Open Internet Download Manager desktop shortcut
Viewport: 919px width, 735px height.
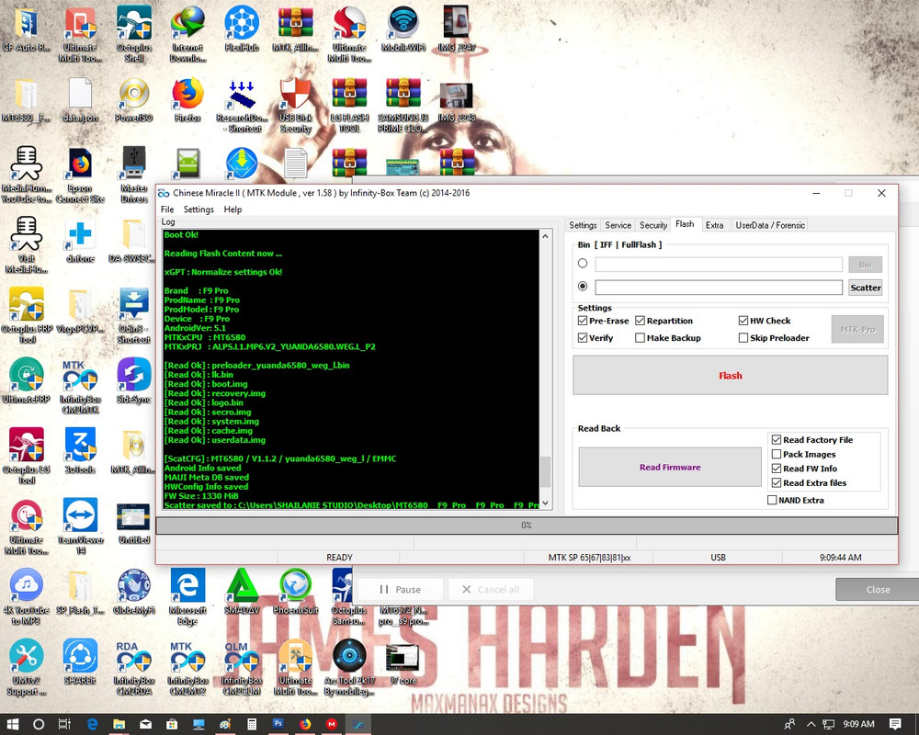tap(187, 33)
